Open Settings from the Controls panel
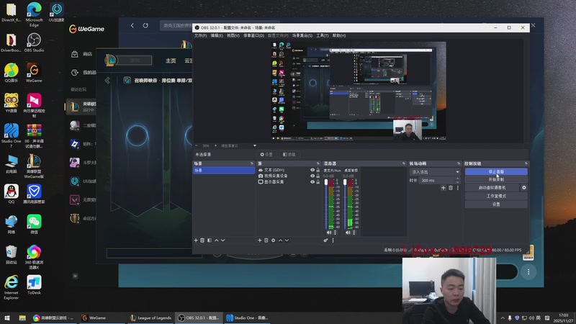The image size is (576, 324). point(496,204)
